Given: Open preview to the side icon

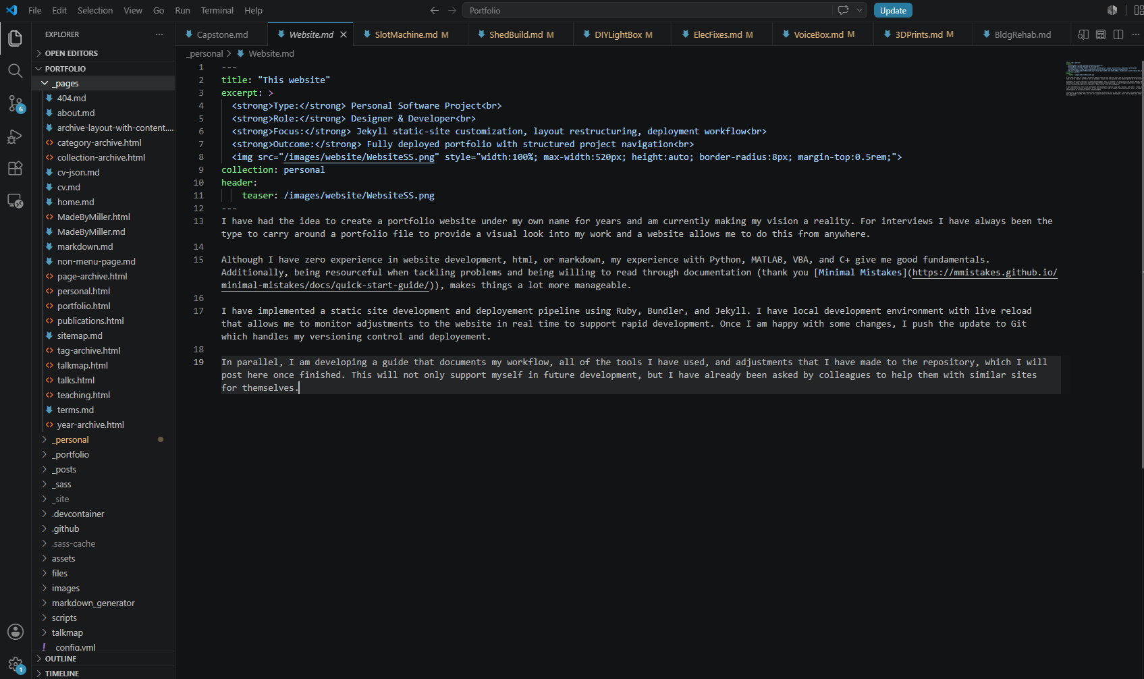Looking at the screenshot, I should click(x=1083, y=34).
